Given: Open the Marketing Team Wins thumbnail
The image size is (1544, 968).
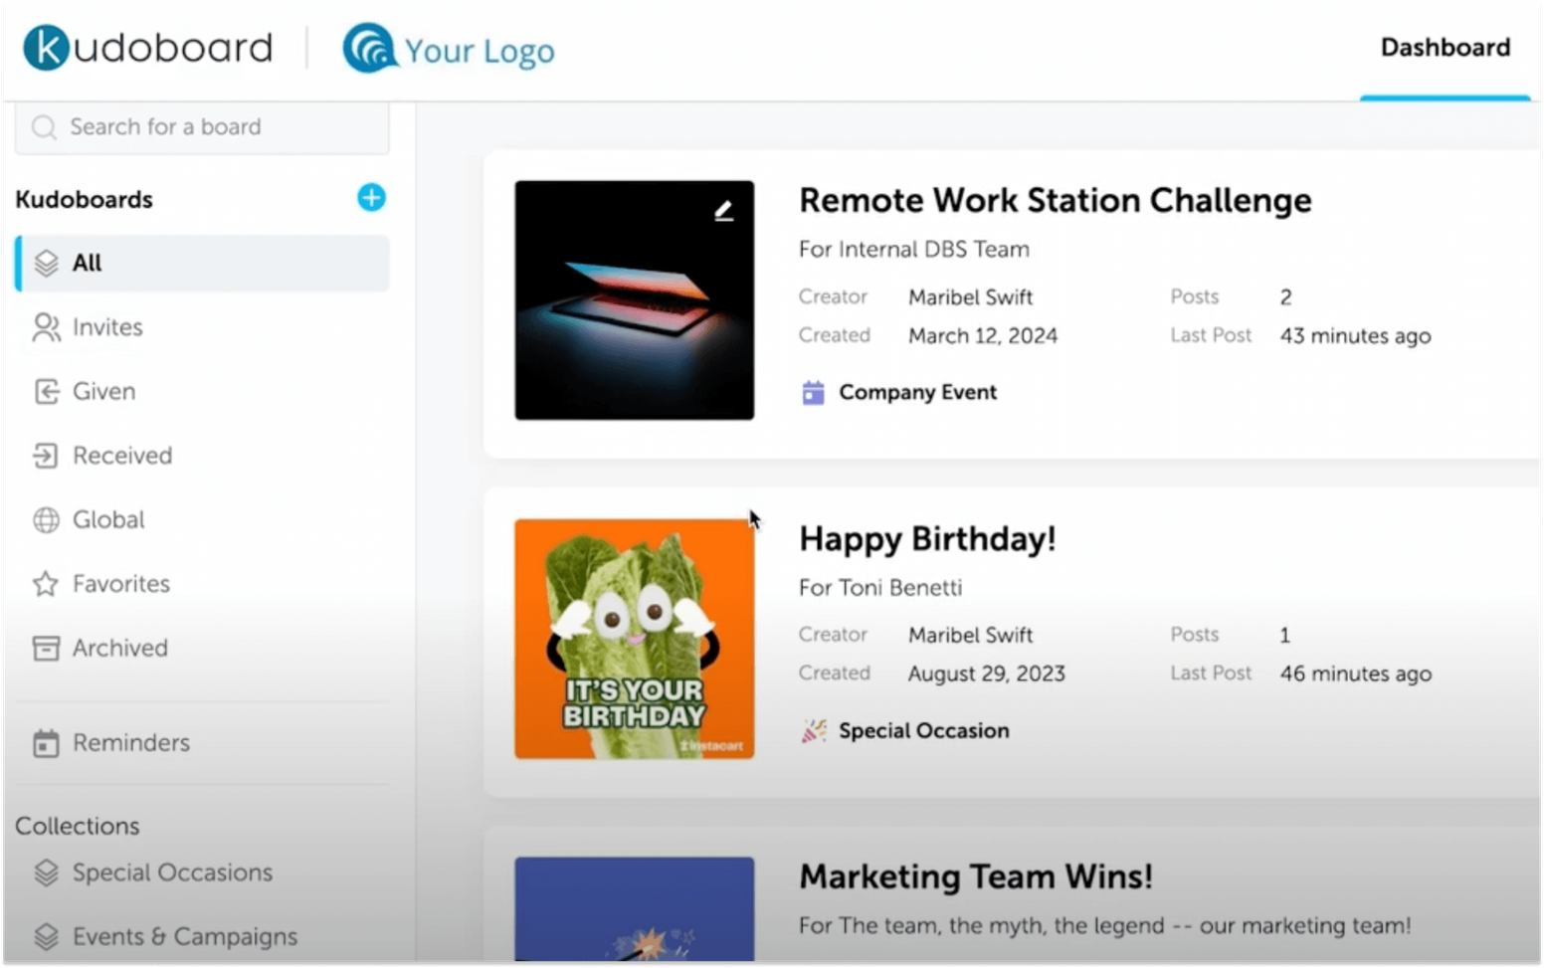Looking at the screenshot, I should (x=635, y=909).
